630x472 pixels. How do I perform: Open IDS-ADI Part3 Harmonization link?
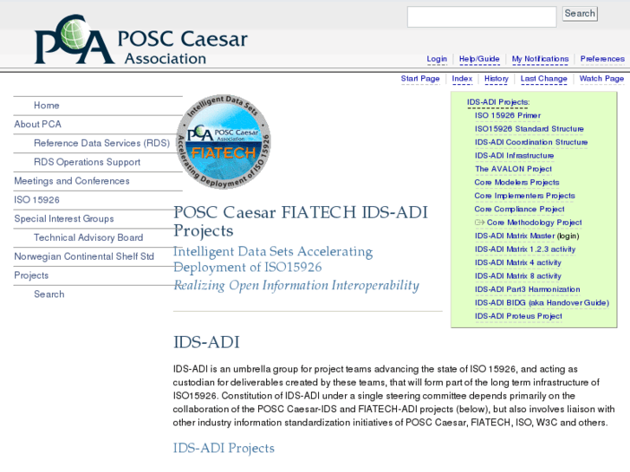(528, 289)
